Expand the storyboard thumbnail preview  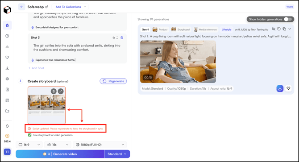[61, 91]
